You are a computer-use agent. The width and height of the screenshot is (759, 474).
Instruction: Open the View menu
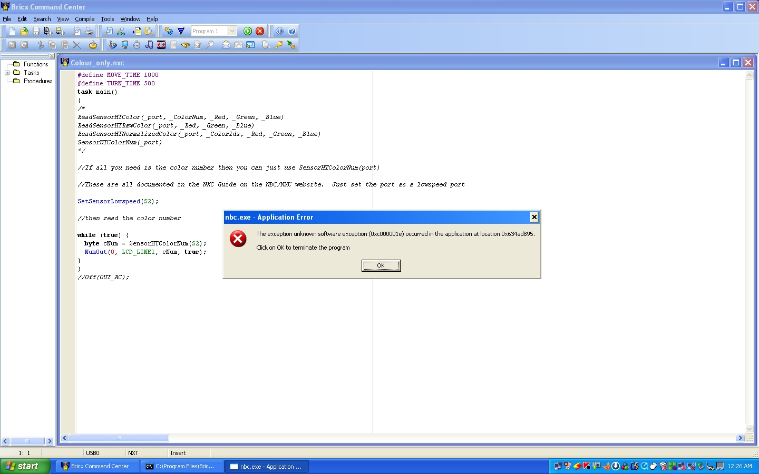63,19
